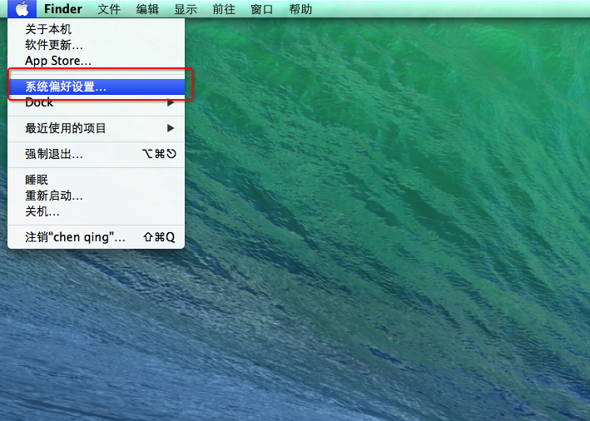The width and height of the screenshot is (590, 421).
Task: Select 关机… to shut down
Action: [42, 211]
